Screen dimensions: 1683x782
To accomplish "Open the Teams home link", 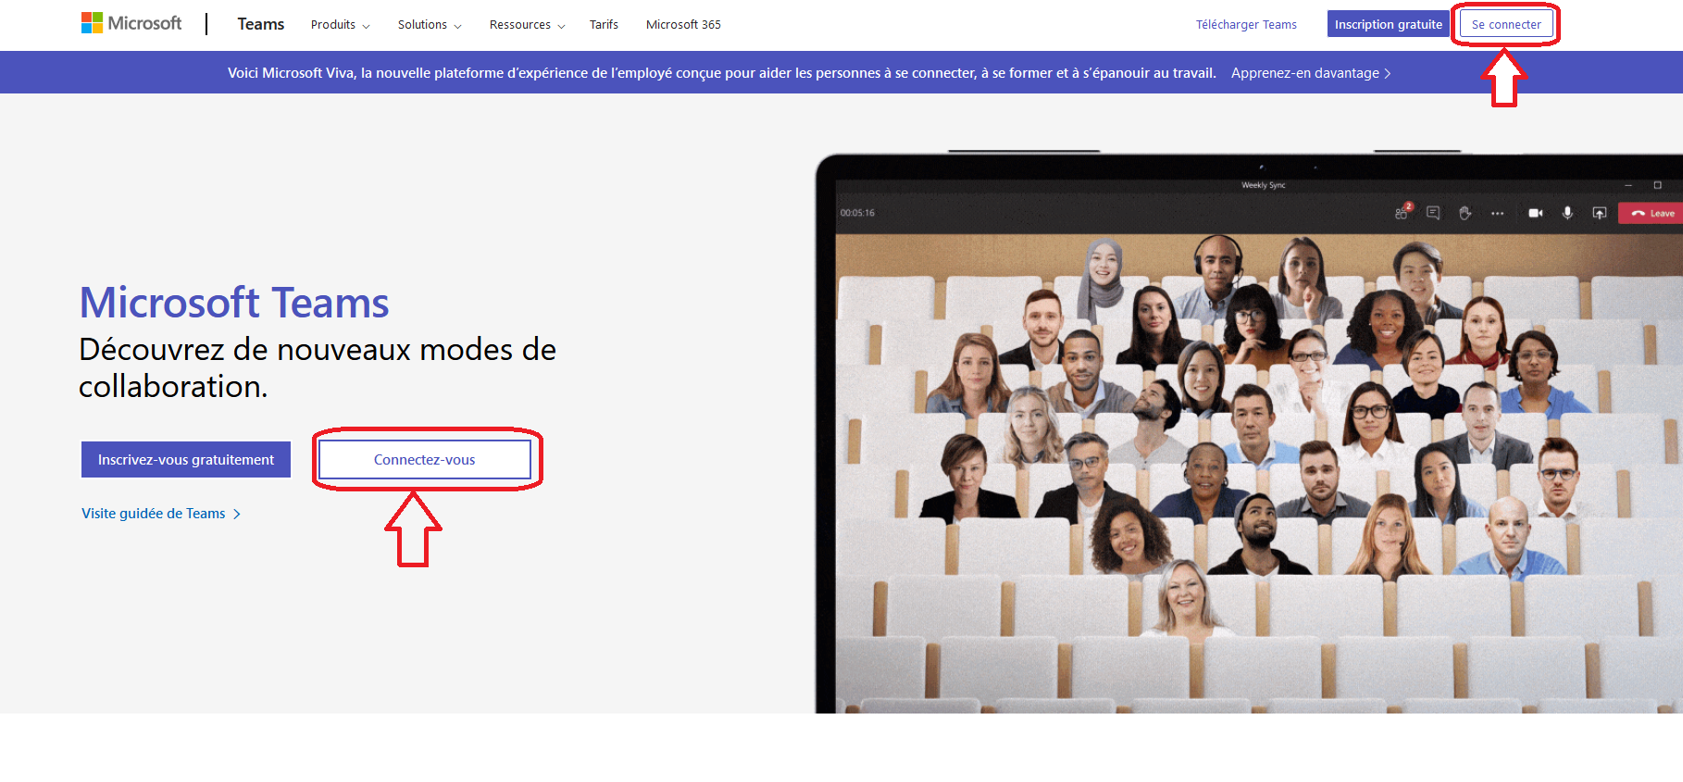I will coord(260,24).
